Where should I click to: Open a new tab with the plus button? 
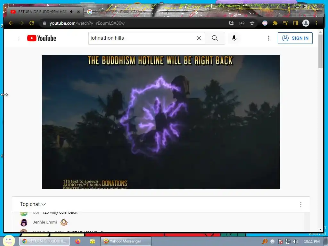point(167,12)
